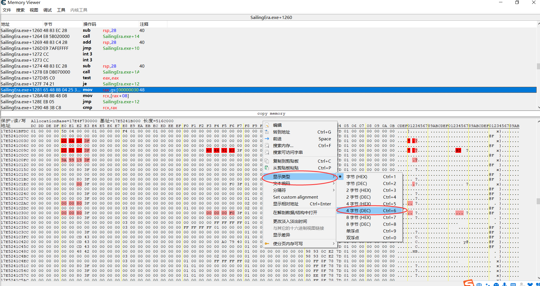Image resolution: width=540 pixels, height=286 pixels.
Task: Click the disassembler scrollbar up arrow
Action: (x=538, y=24)
